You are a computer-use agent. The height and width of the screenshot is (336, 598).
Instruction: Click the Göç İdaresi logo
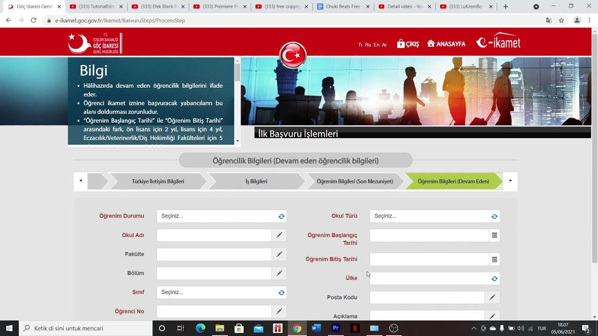point(95,43)
